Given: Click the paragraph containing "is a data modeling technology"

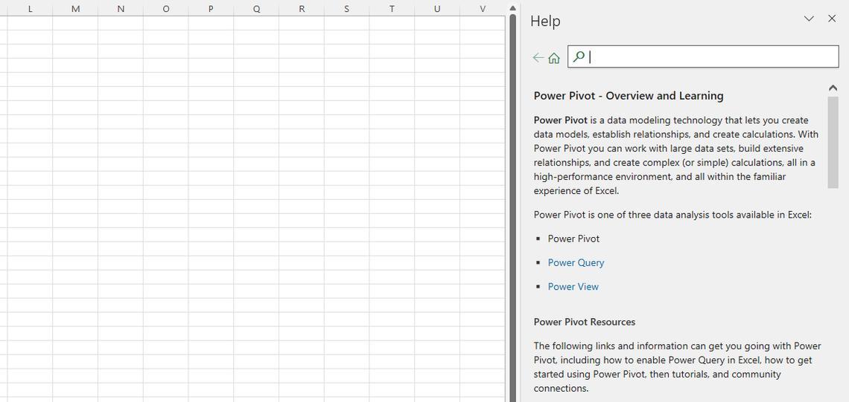Looking at the screenshot, I should 675,155.
